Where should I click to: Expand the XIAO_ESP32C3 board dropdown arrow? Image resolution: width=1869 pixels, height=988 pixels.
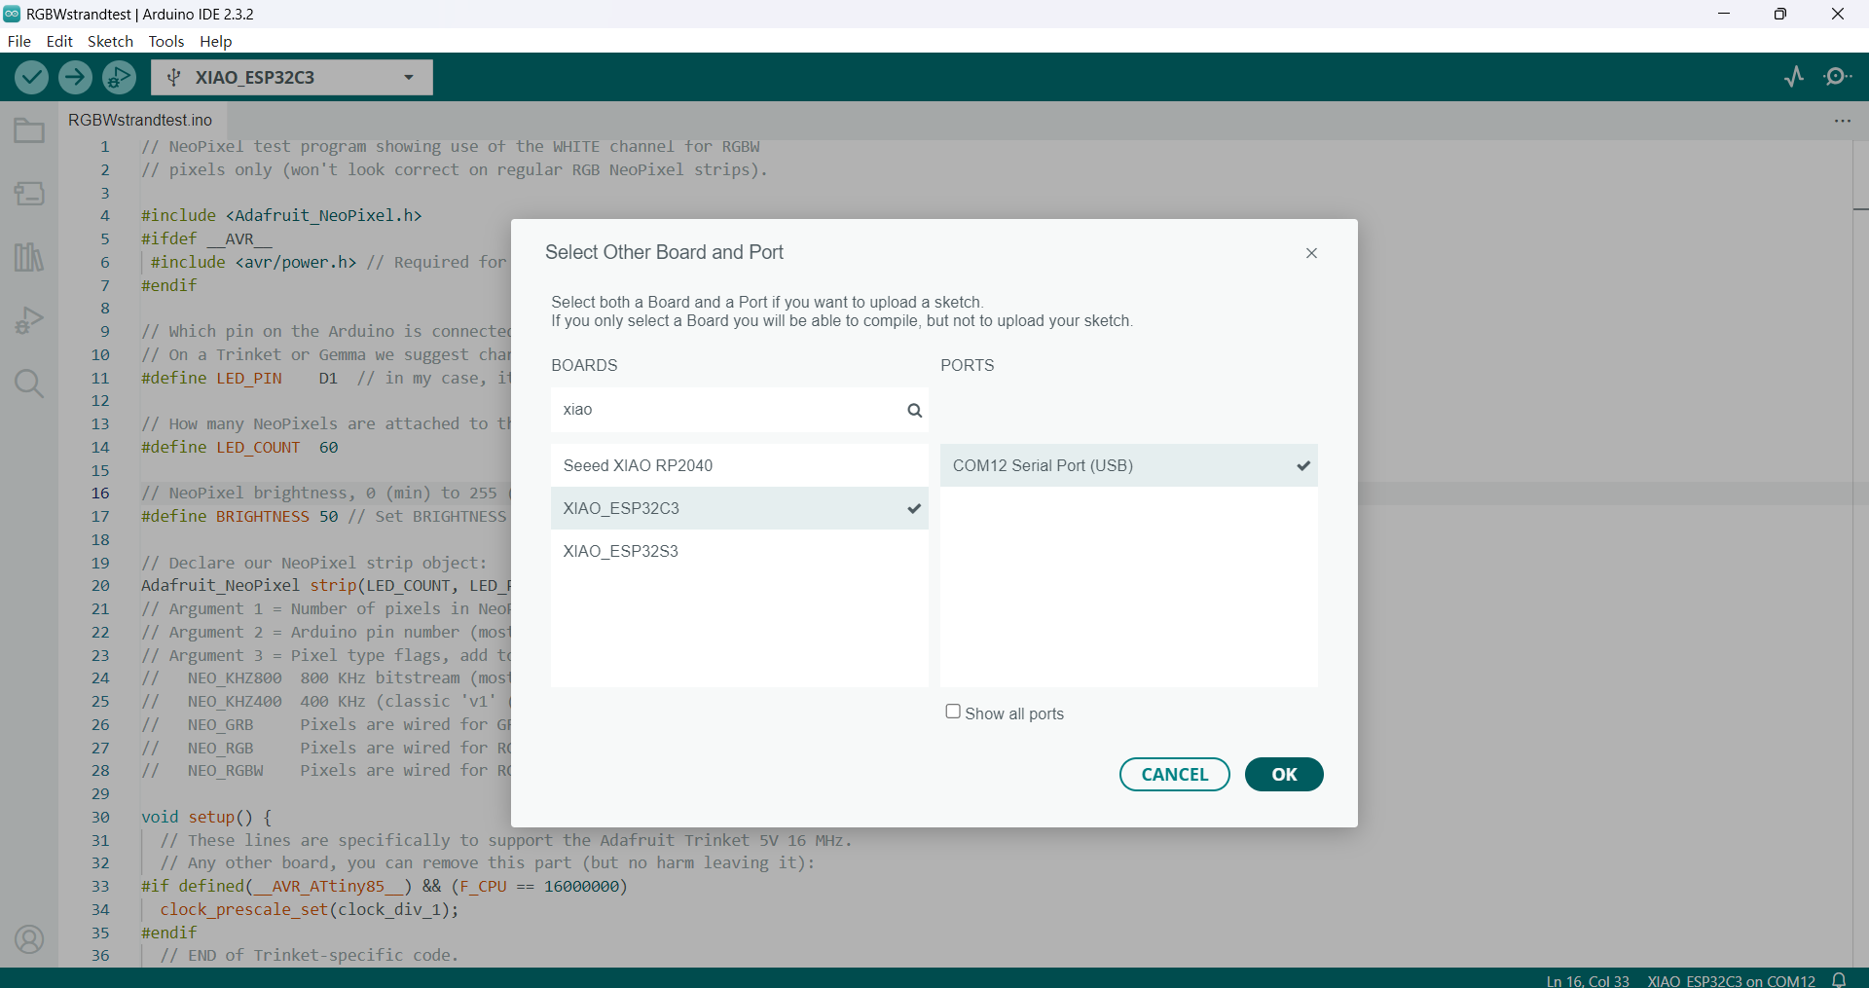click(x=409, y=78)
